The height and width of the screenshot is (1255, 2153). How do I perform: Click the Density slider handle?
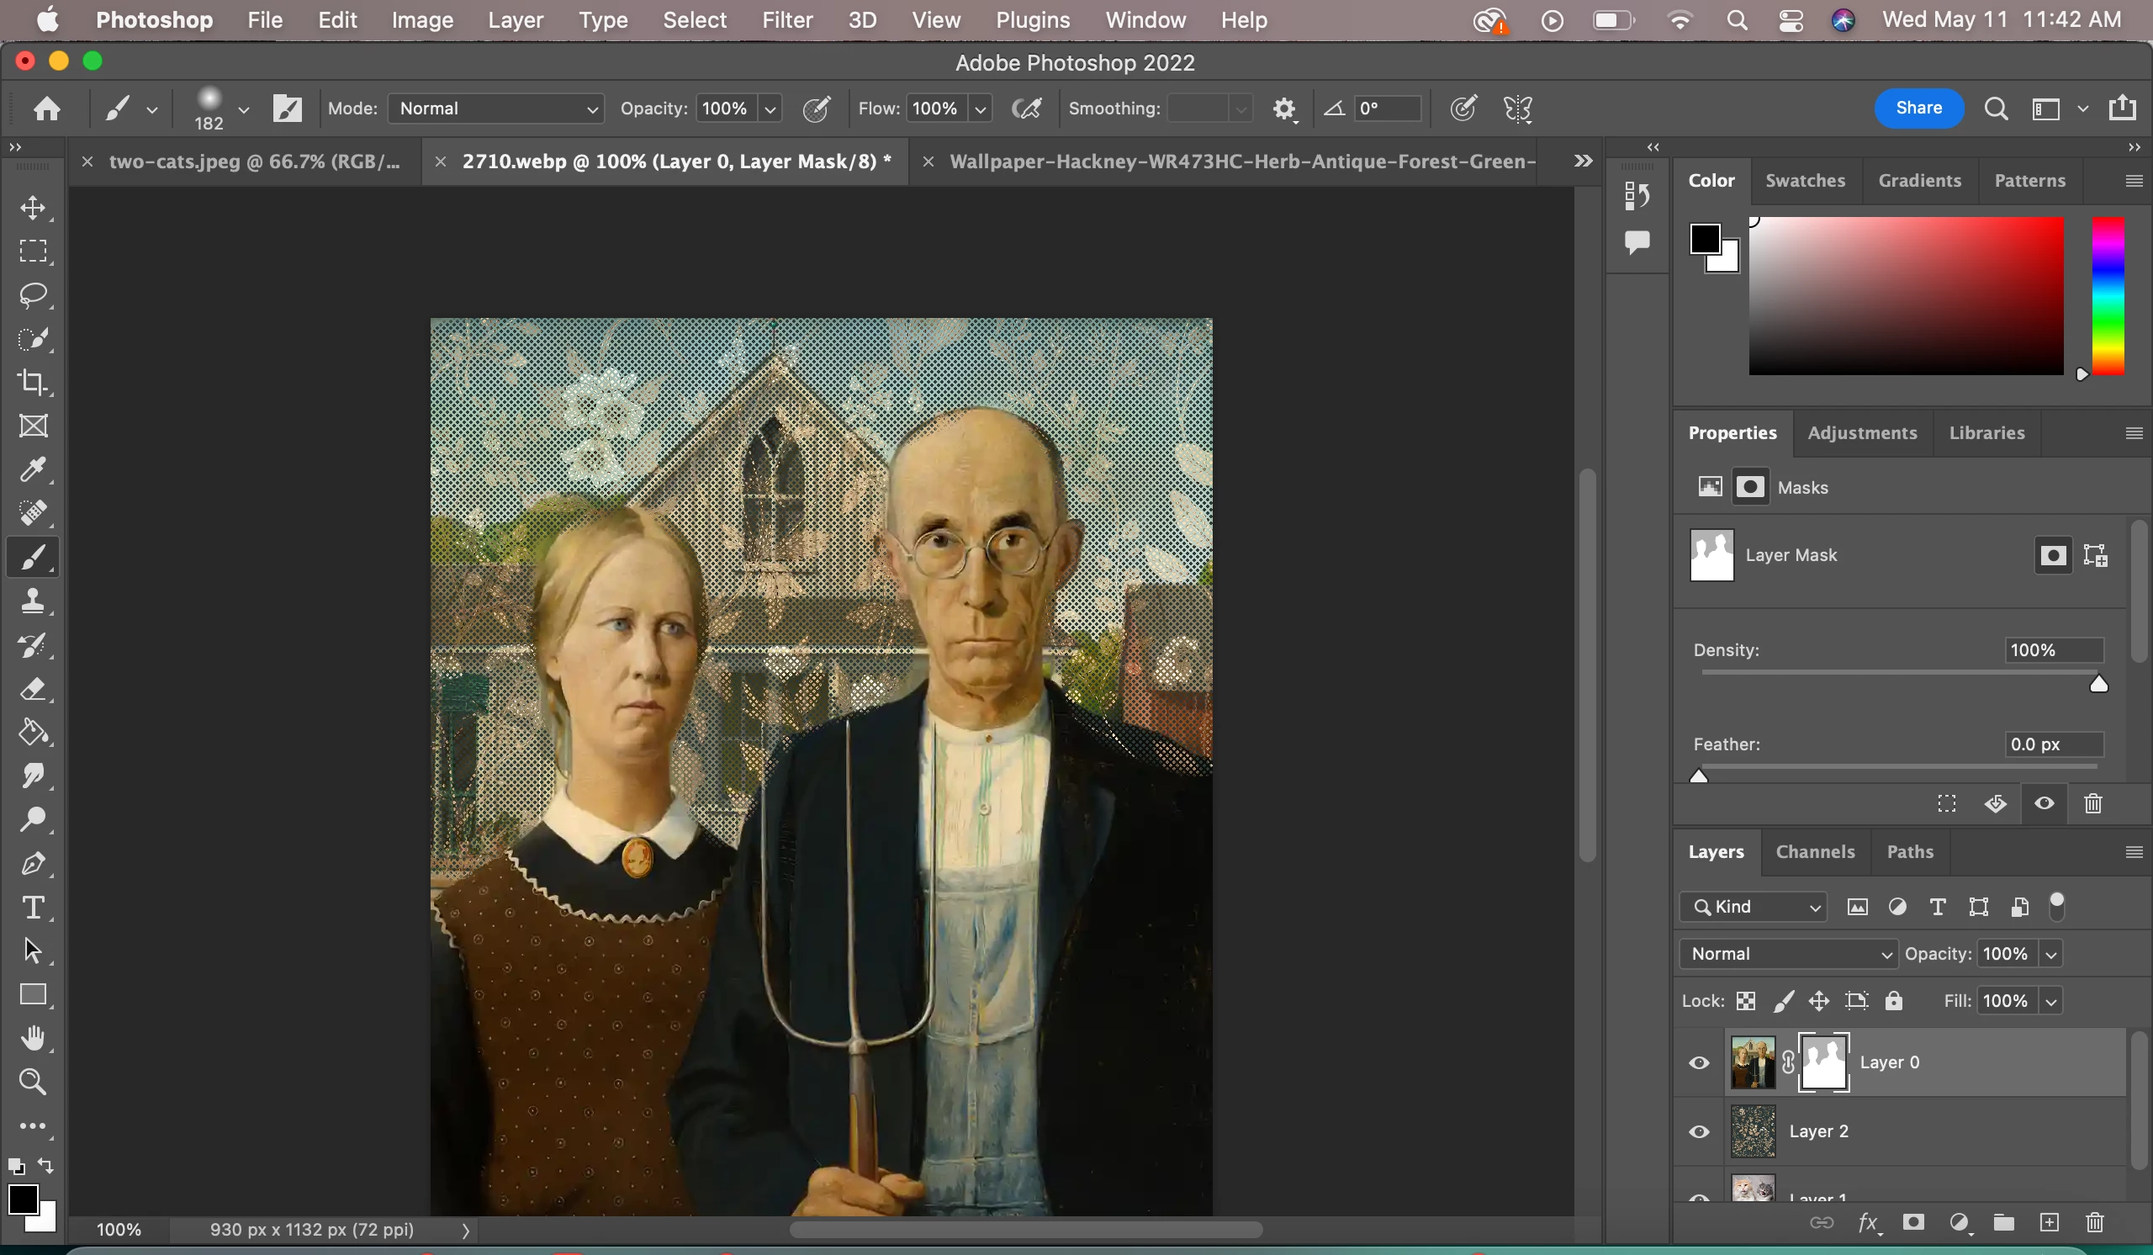click(x=2098, y=685)
